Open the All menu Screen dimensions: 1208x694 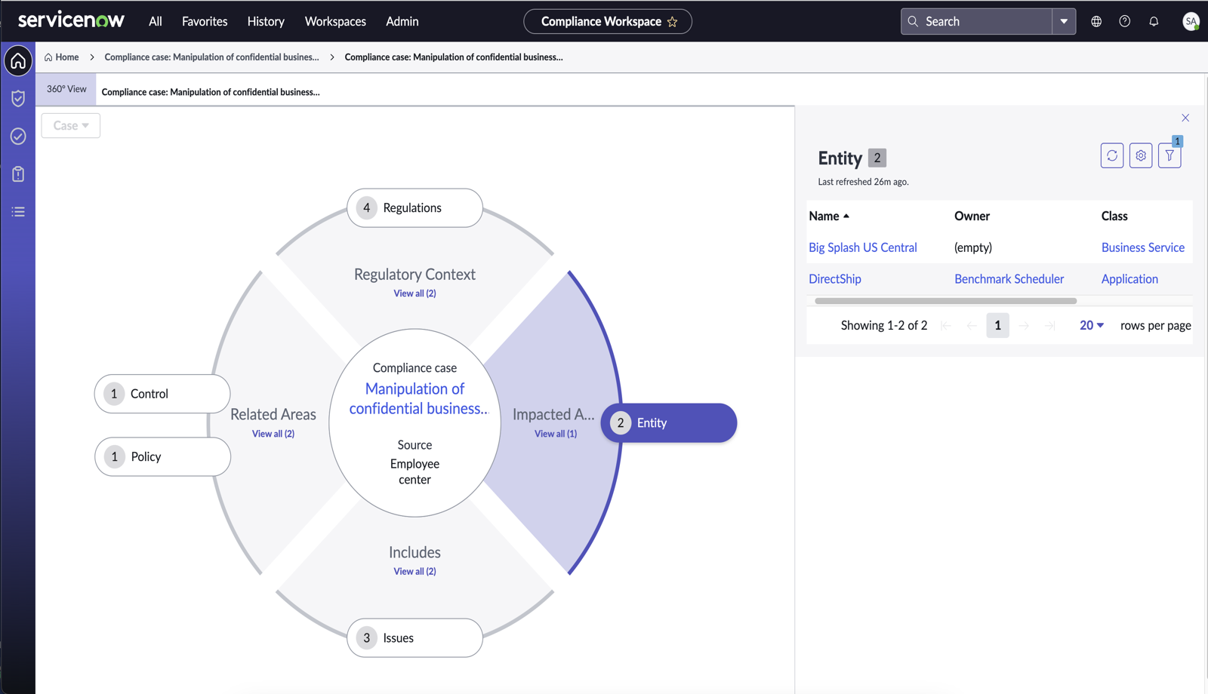(156, 22)
